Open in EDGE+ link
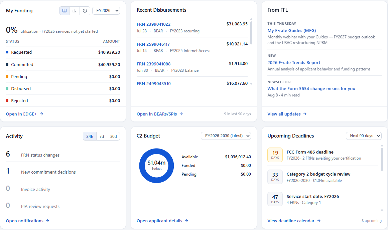The height and width of the screenshot is (230, 388). [x=21, y=114]
